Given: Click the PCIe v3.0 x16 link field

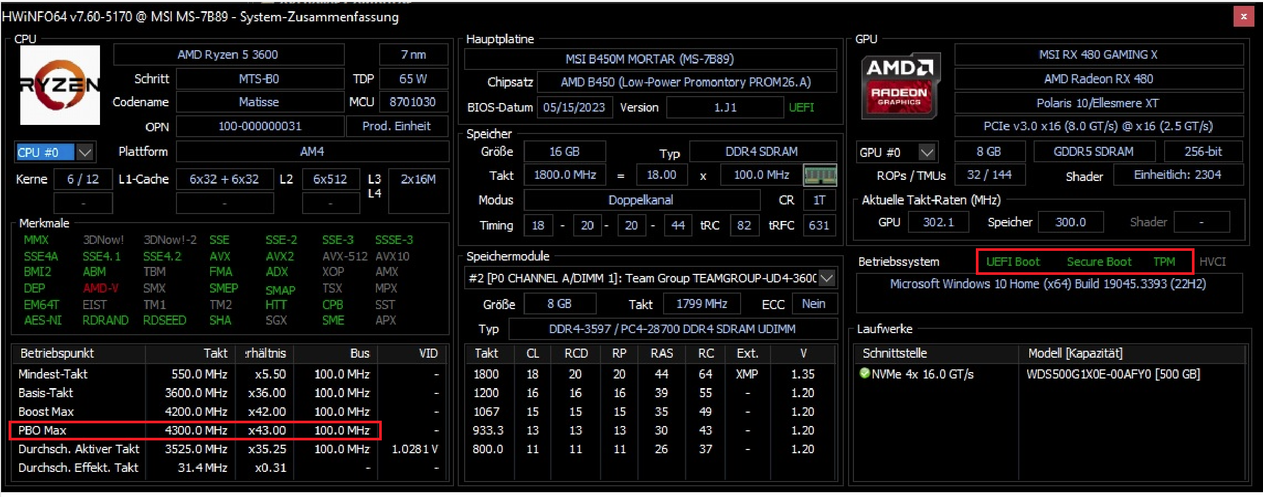Looking at the screenshot, I should 1098,127.
